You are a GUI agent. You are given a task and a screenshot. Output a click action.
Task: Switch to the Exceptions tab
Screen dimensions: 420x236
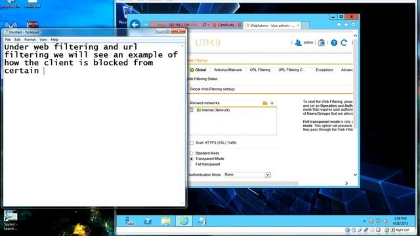pos(324,70)
